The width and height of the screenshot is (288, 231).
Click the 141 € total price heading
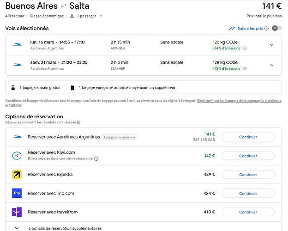pos(272,6)
